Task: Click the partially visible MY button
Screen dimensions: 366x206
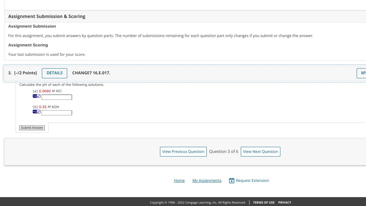Action: coord(363,73)
